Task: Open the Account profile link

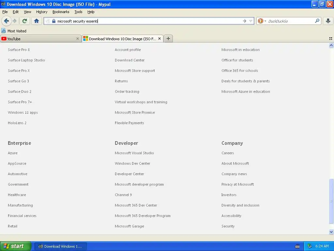Action: [128, 50]
